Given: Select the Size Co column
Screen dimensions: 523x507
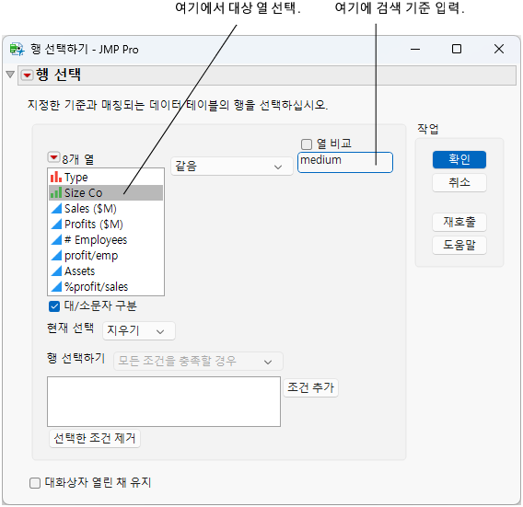Looking at the screenshot, I should tap(106, 192).
